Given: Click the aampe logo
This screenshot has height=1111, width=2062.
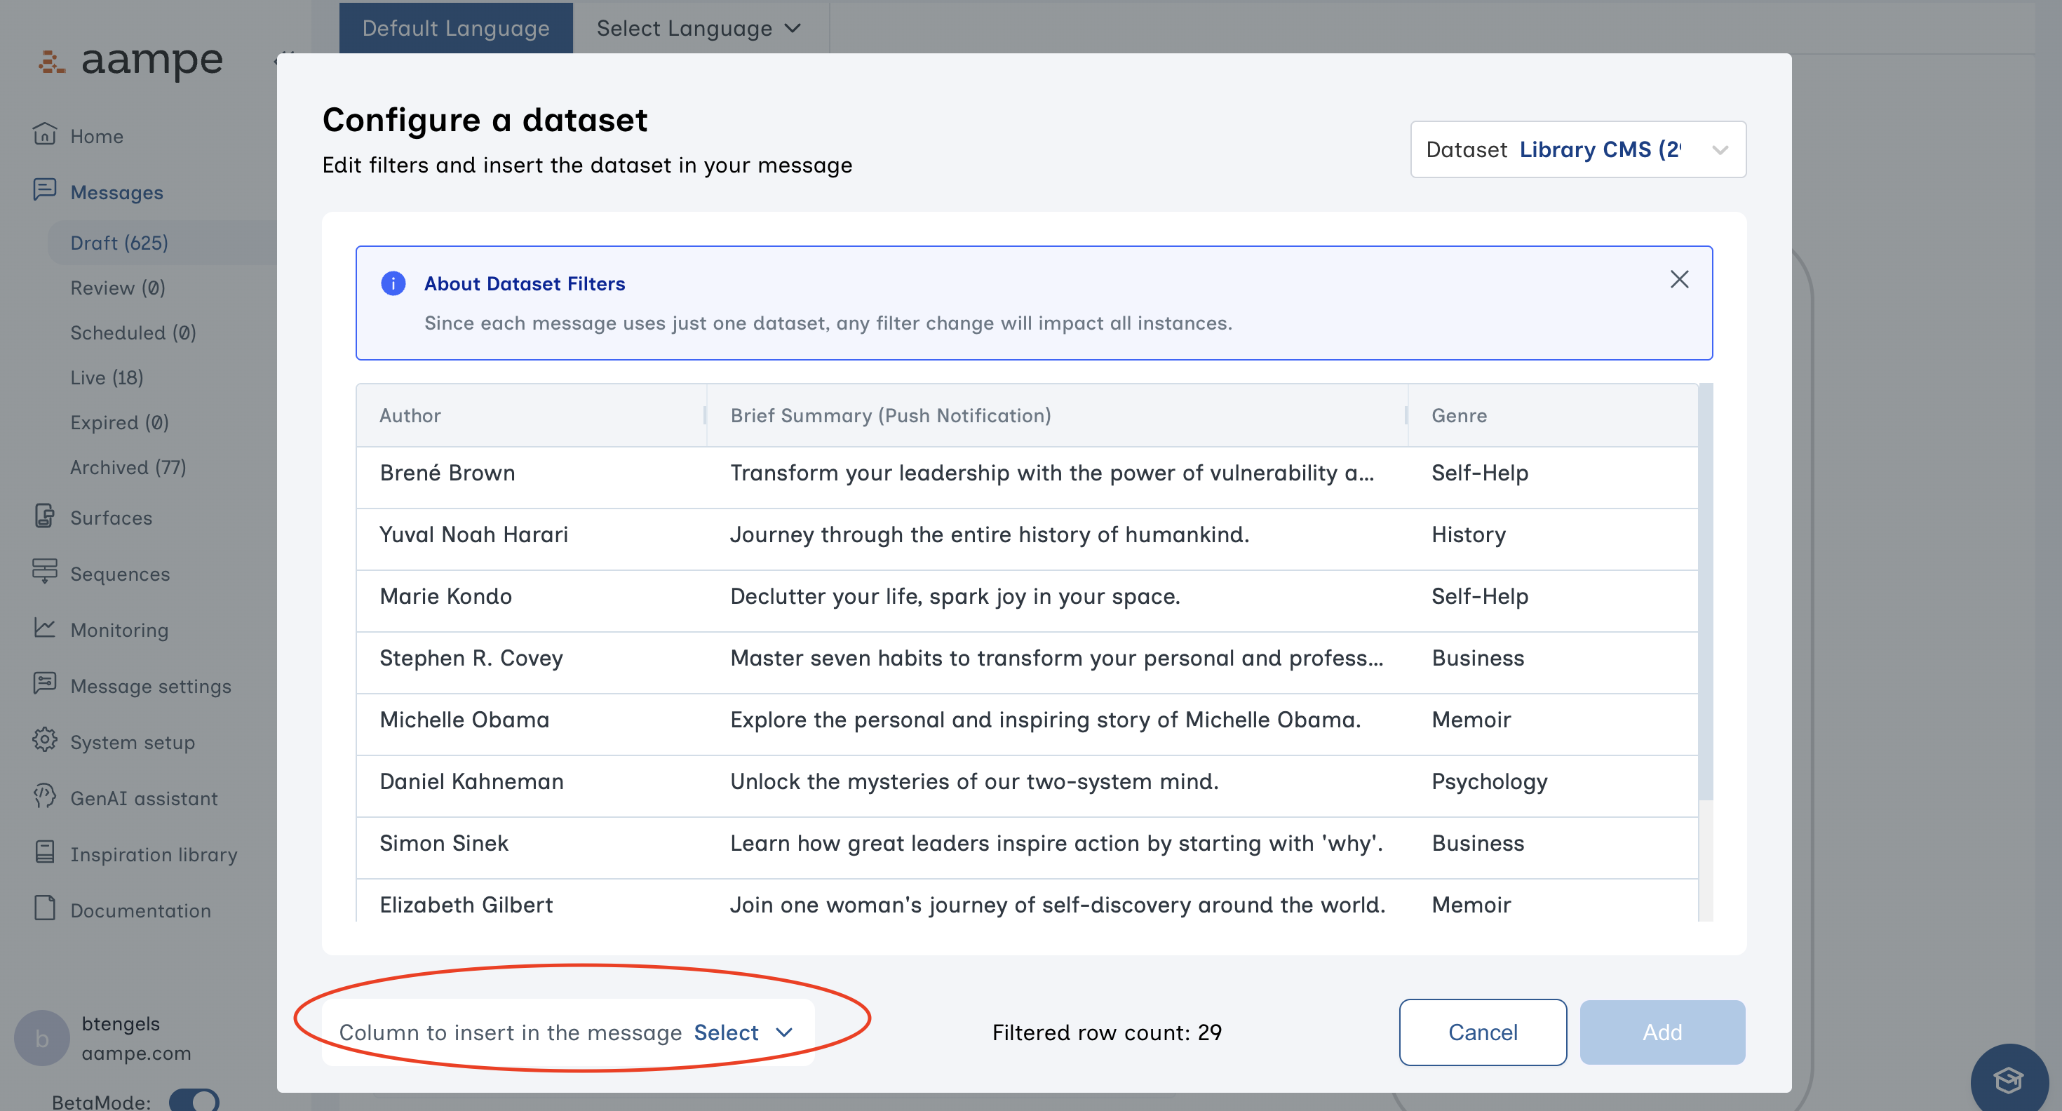Looking at the screenshot, I should (130, 61).
